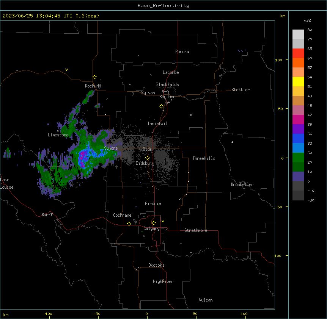Image resolution: width=327 pixels, height=319 pixels.
Task: Pick the magenta 39-42 dBZ legend swatch
Action: point(298,119)
